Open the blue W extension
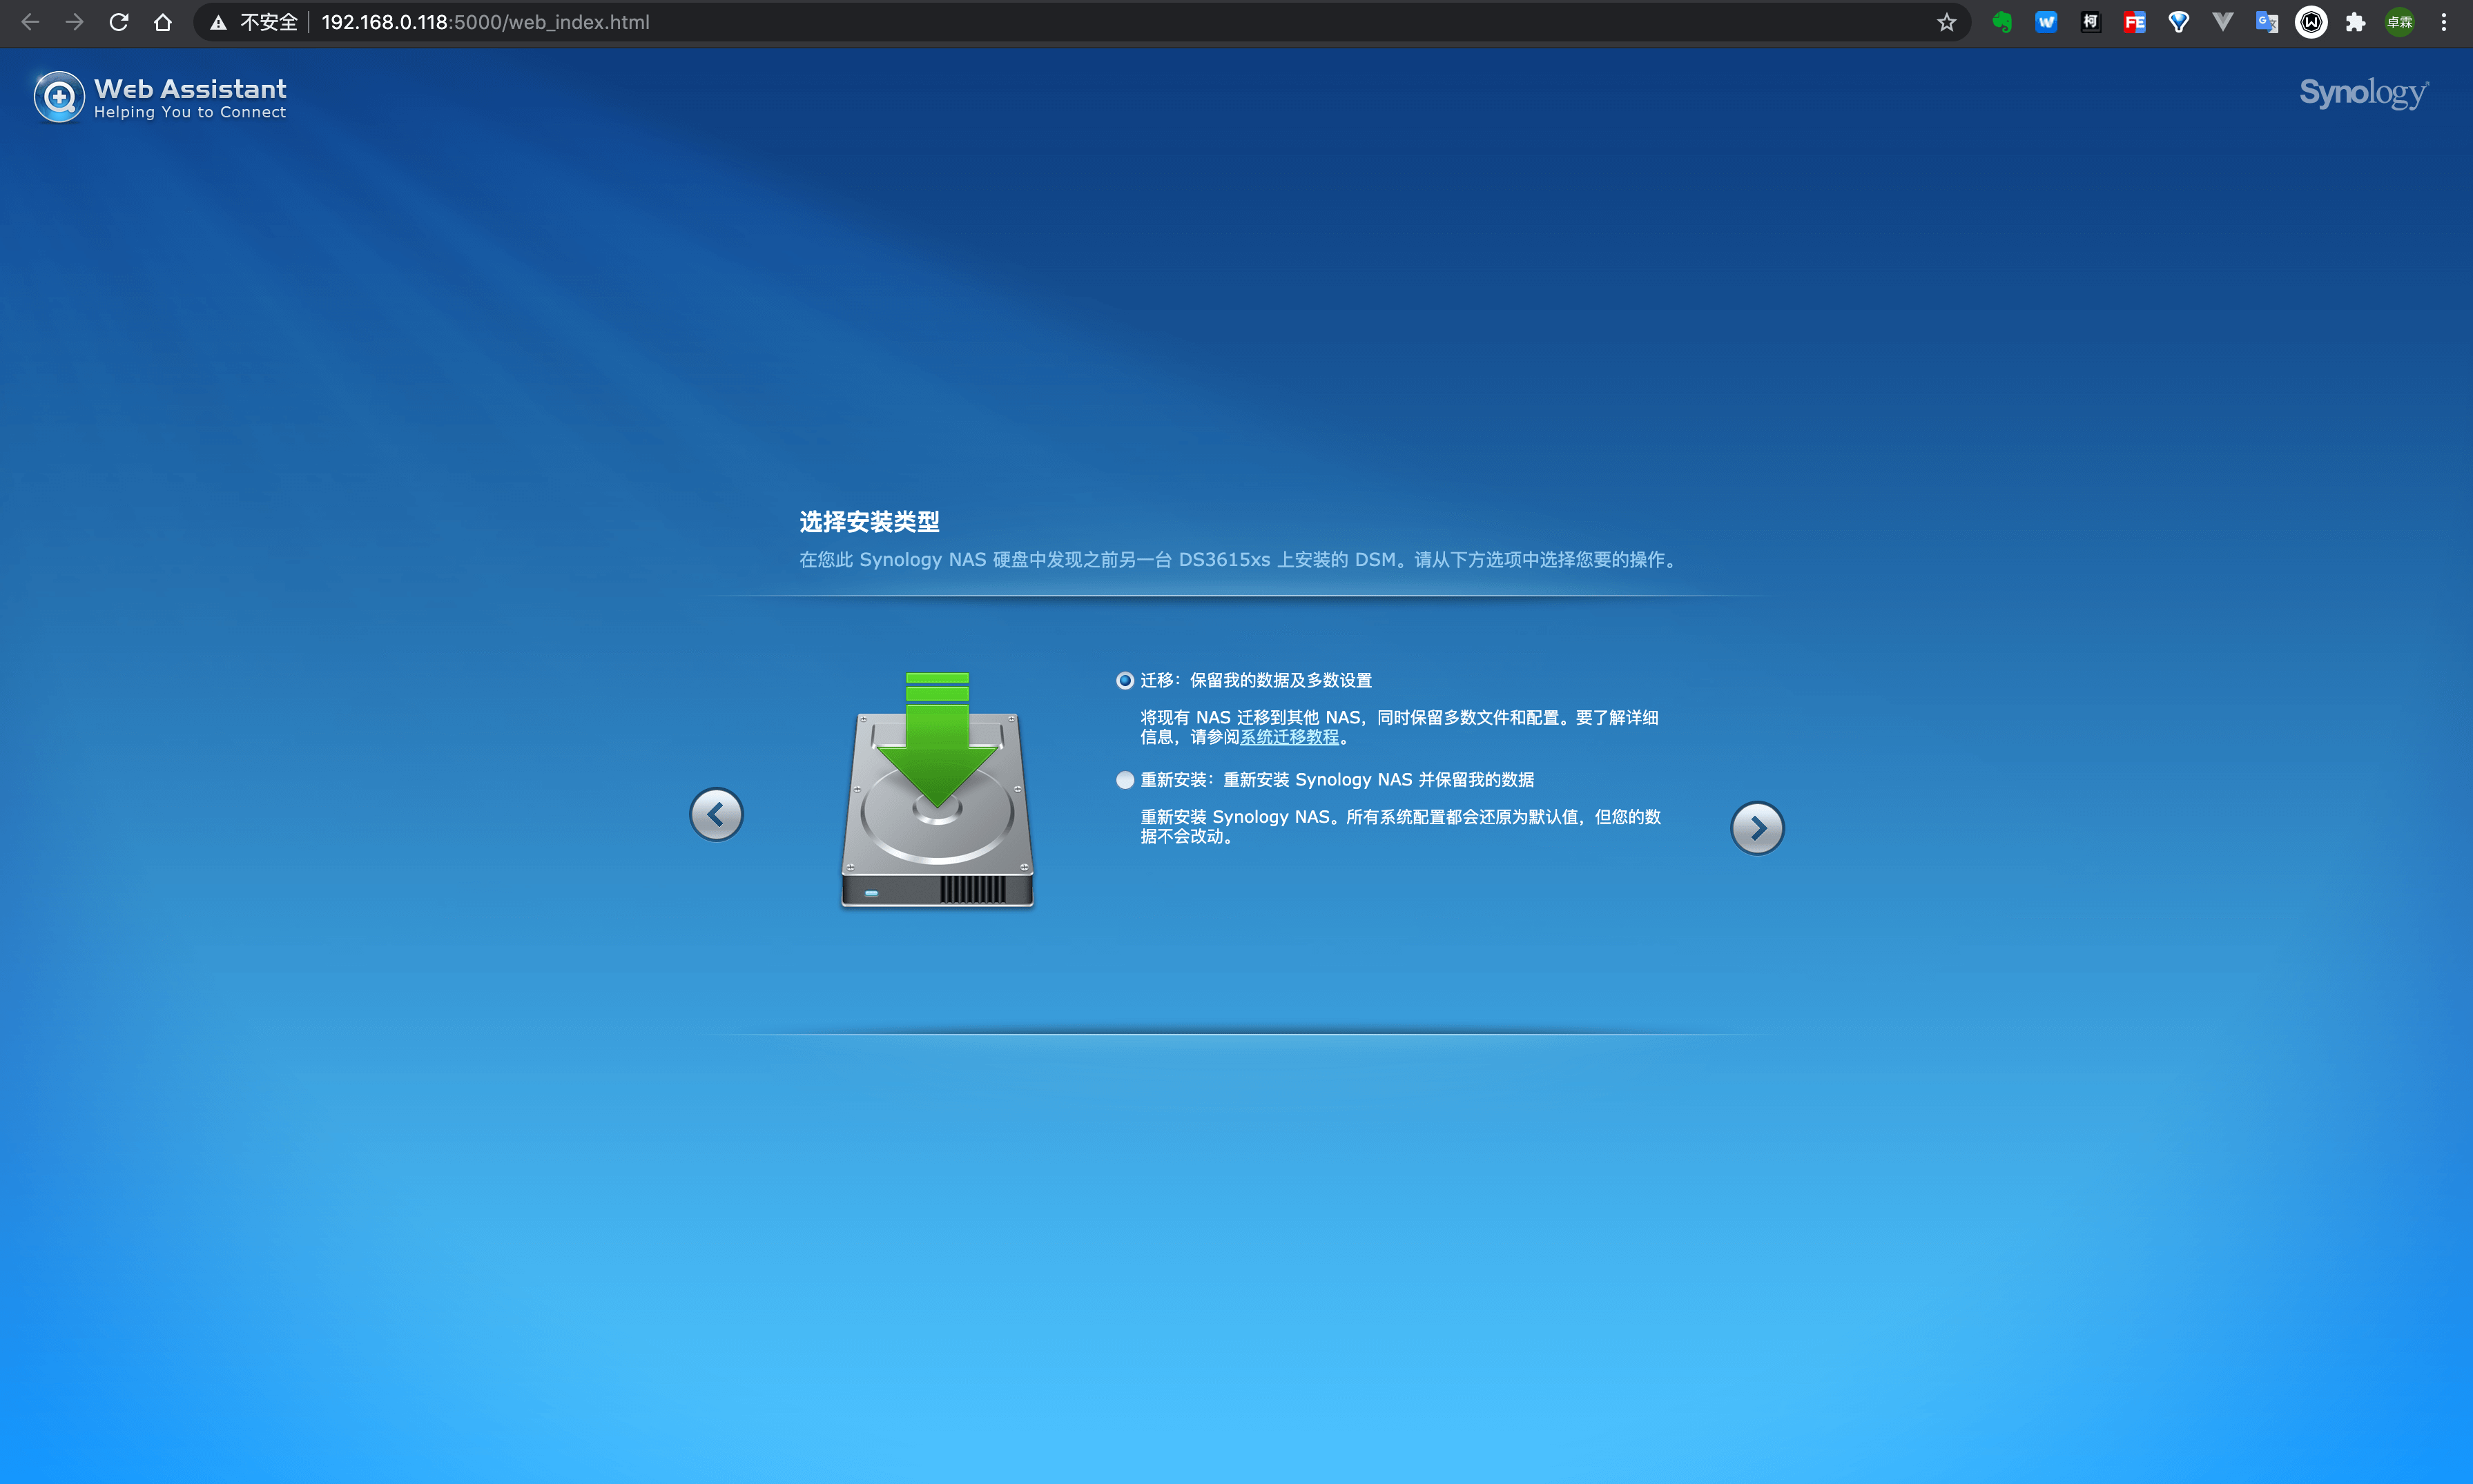The width and height of the screenshot is (2473, 1484). 2046,22
